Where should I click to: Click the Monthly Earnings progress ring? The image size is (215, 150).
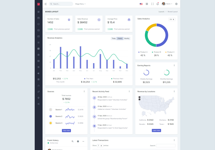click(x=167, y=73)
